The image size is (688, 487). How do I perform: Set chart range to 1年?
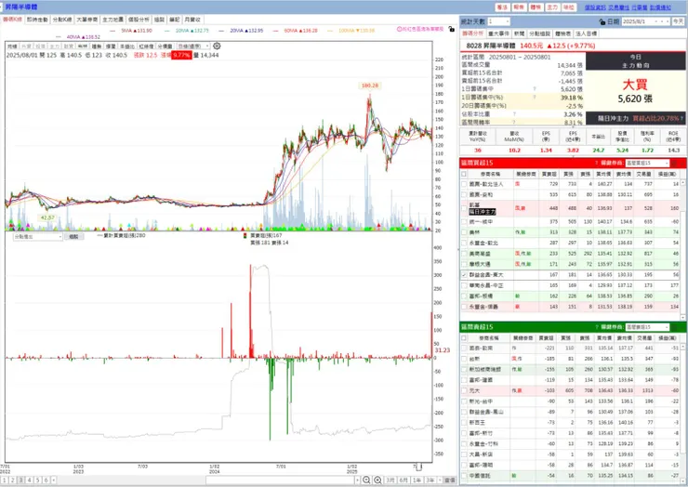click(x=417, y=480)
